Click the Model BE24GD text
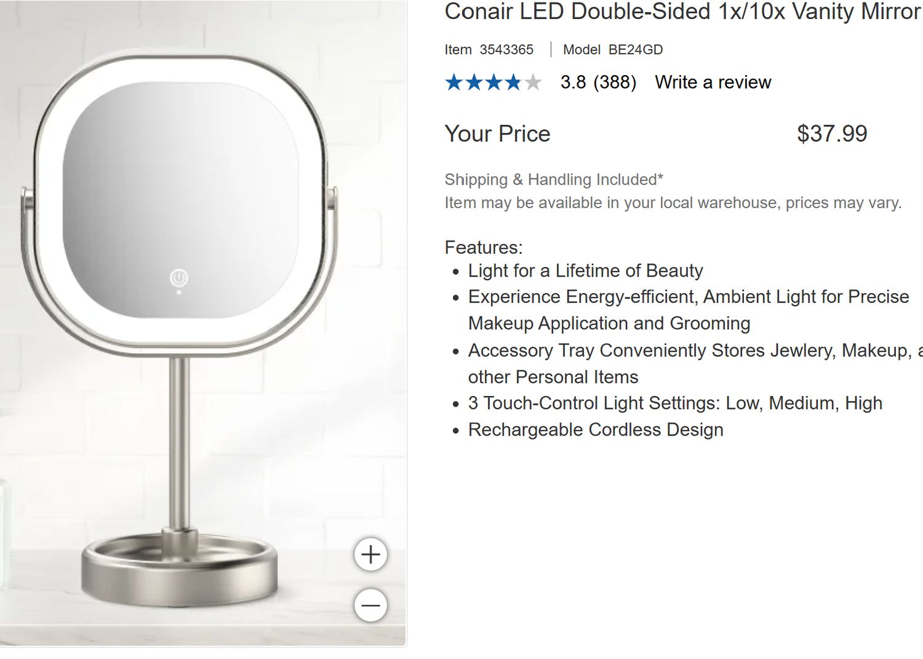The width and height of the screenshot is (923, 659). click(612, 49)
